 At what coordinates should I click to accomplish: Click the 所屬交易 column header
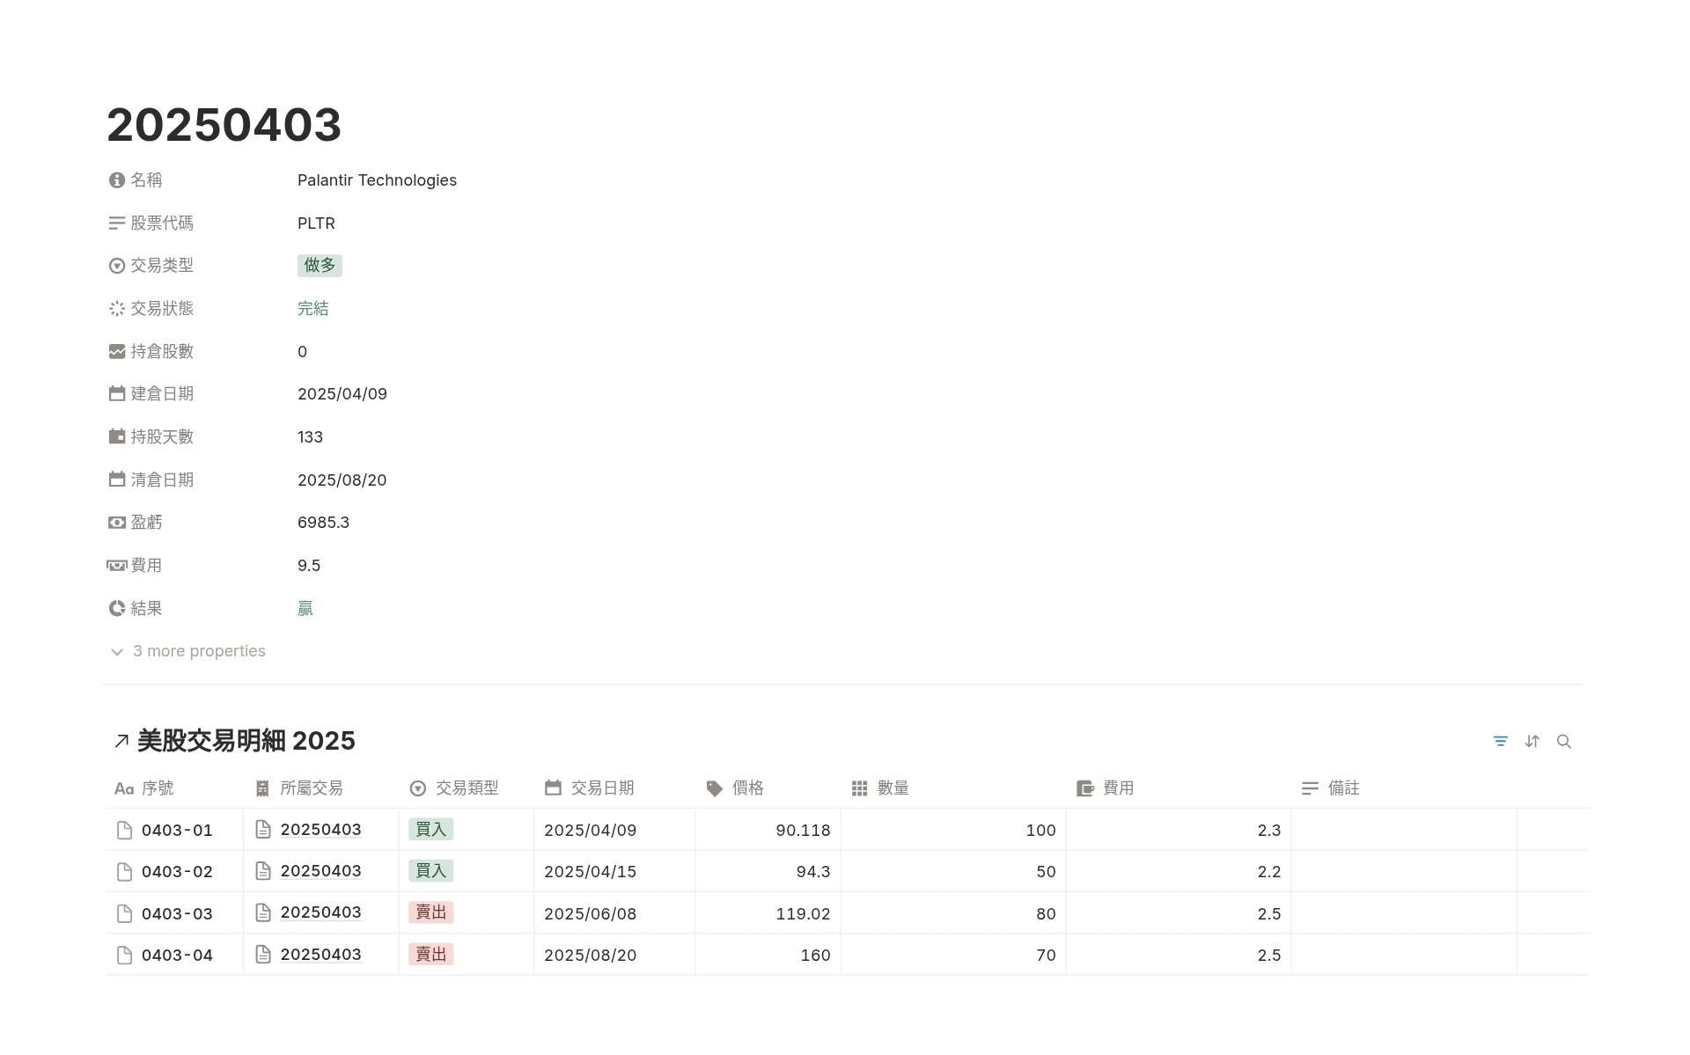321,789
